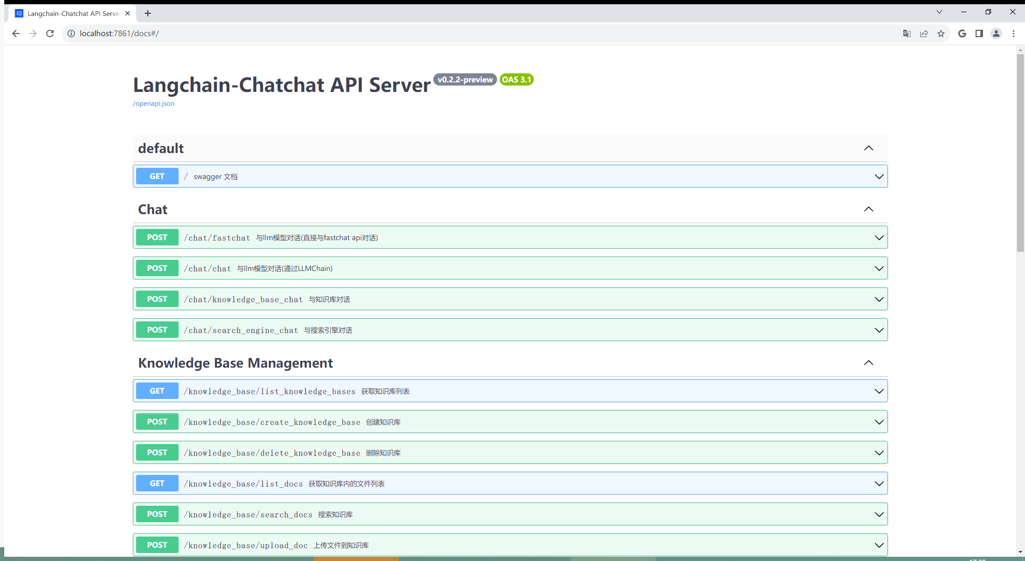The width and height of the screenshot is (1025, 561).
Task: Open the /chat/chat path link
Action: point(207,269)
